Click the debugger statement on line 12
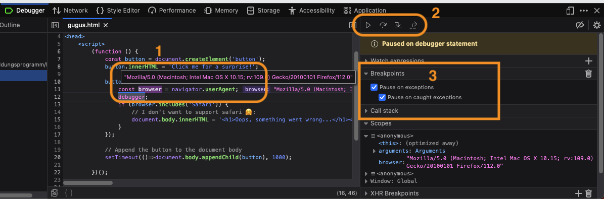 click(131, 97)
